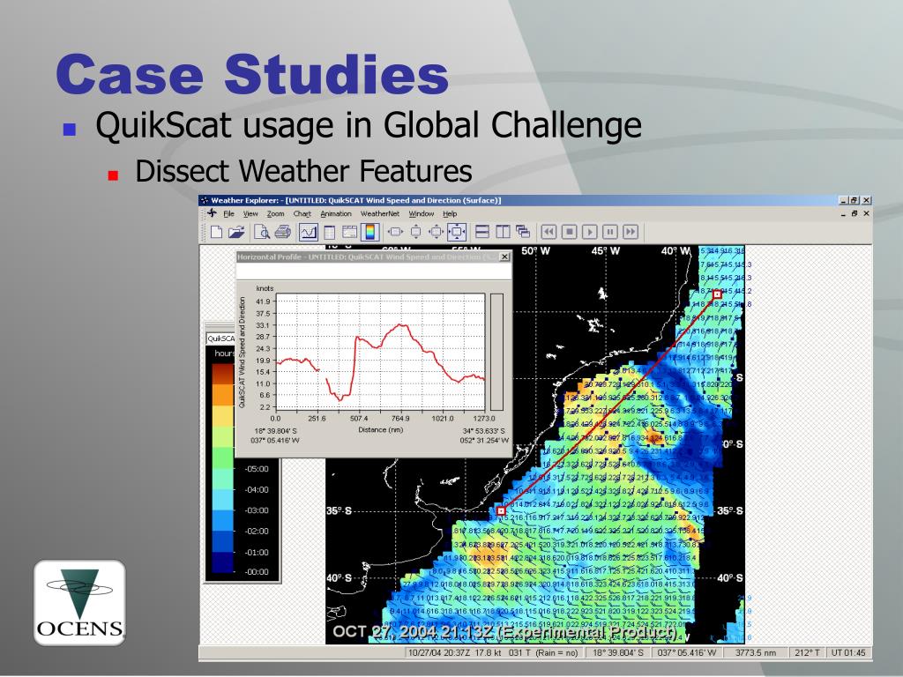
Task: Click the 3773.5 nm status bar value
Action: click(x=756, y=653)
